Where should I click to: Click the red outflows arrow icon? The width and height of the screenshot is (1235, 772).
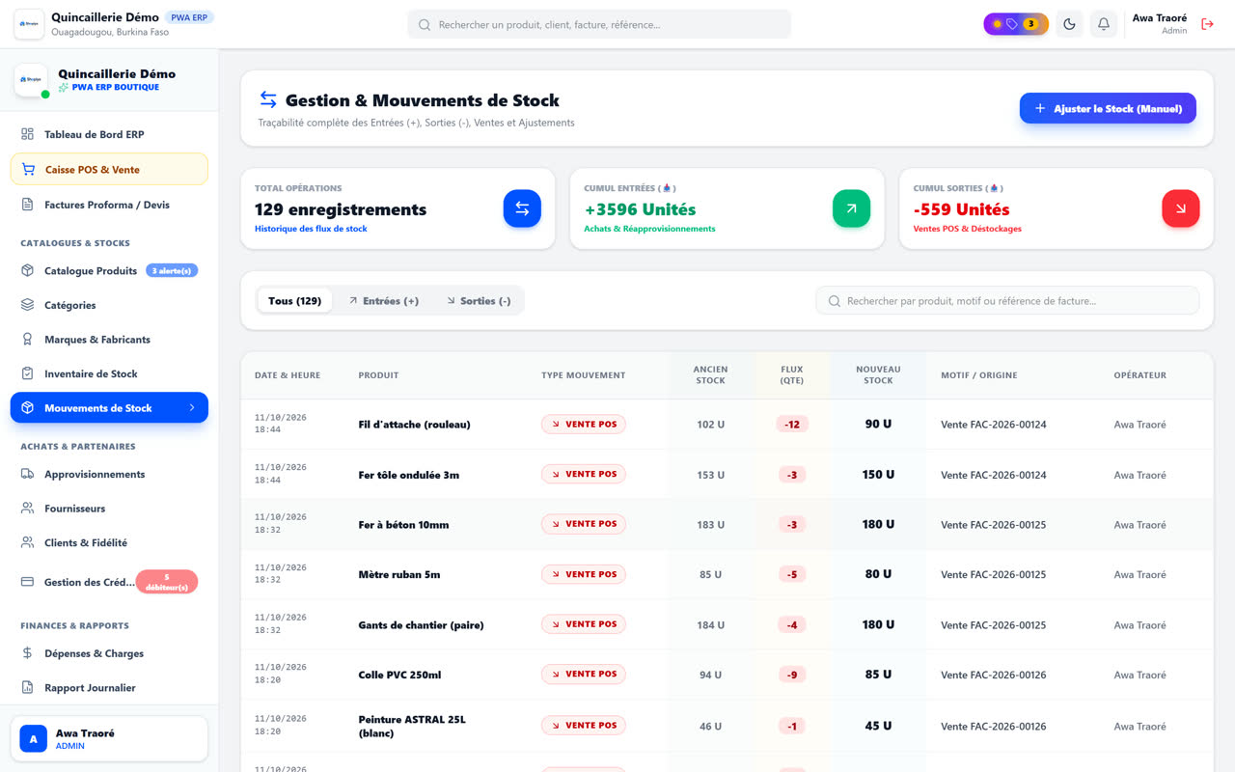click(x=1181, y=208)
